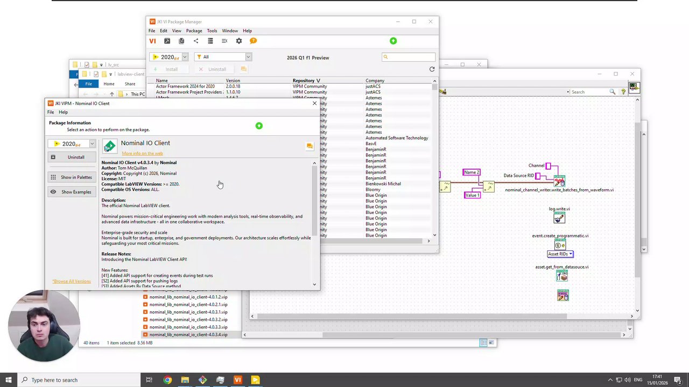Viewport: 689px width, 387px height.
Task: Click the orange help question mark icon
Action: pos(253,41)
